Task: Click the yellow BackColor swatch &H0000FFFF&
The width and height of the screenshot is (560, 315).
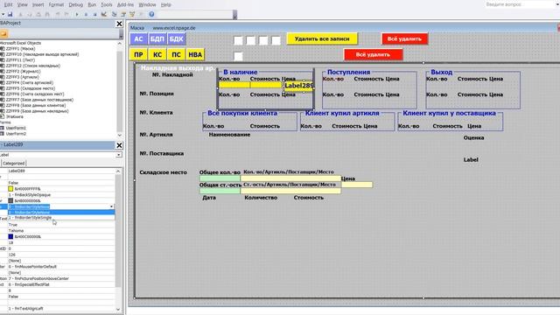Action: (x=10, y=189)
